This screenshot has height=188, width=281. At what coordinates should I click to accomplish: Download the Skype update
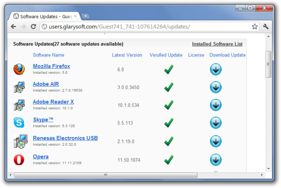pyautogui.click(x=216, y=123)
